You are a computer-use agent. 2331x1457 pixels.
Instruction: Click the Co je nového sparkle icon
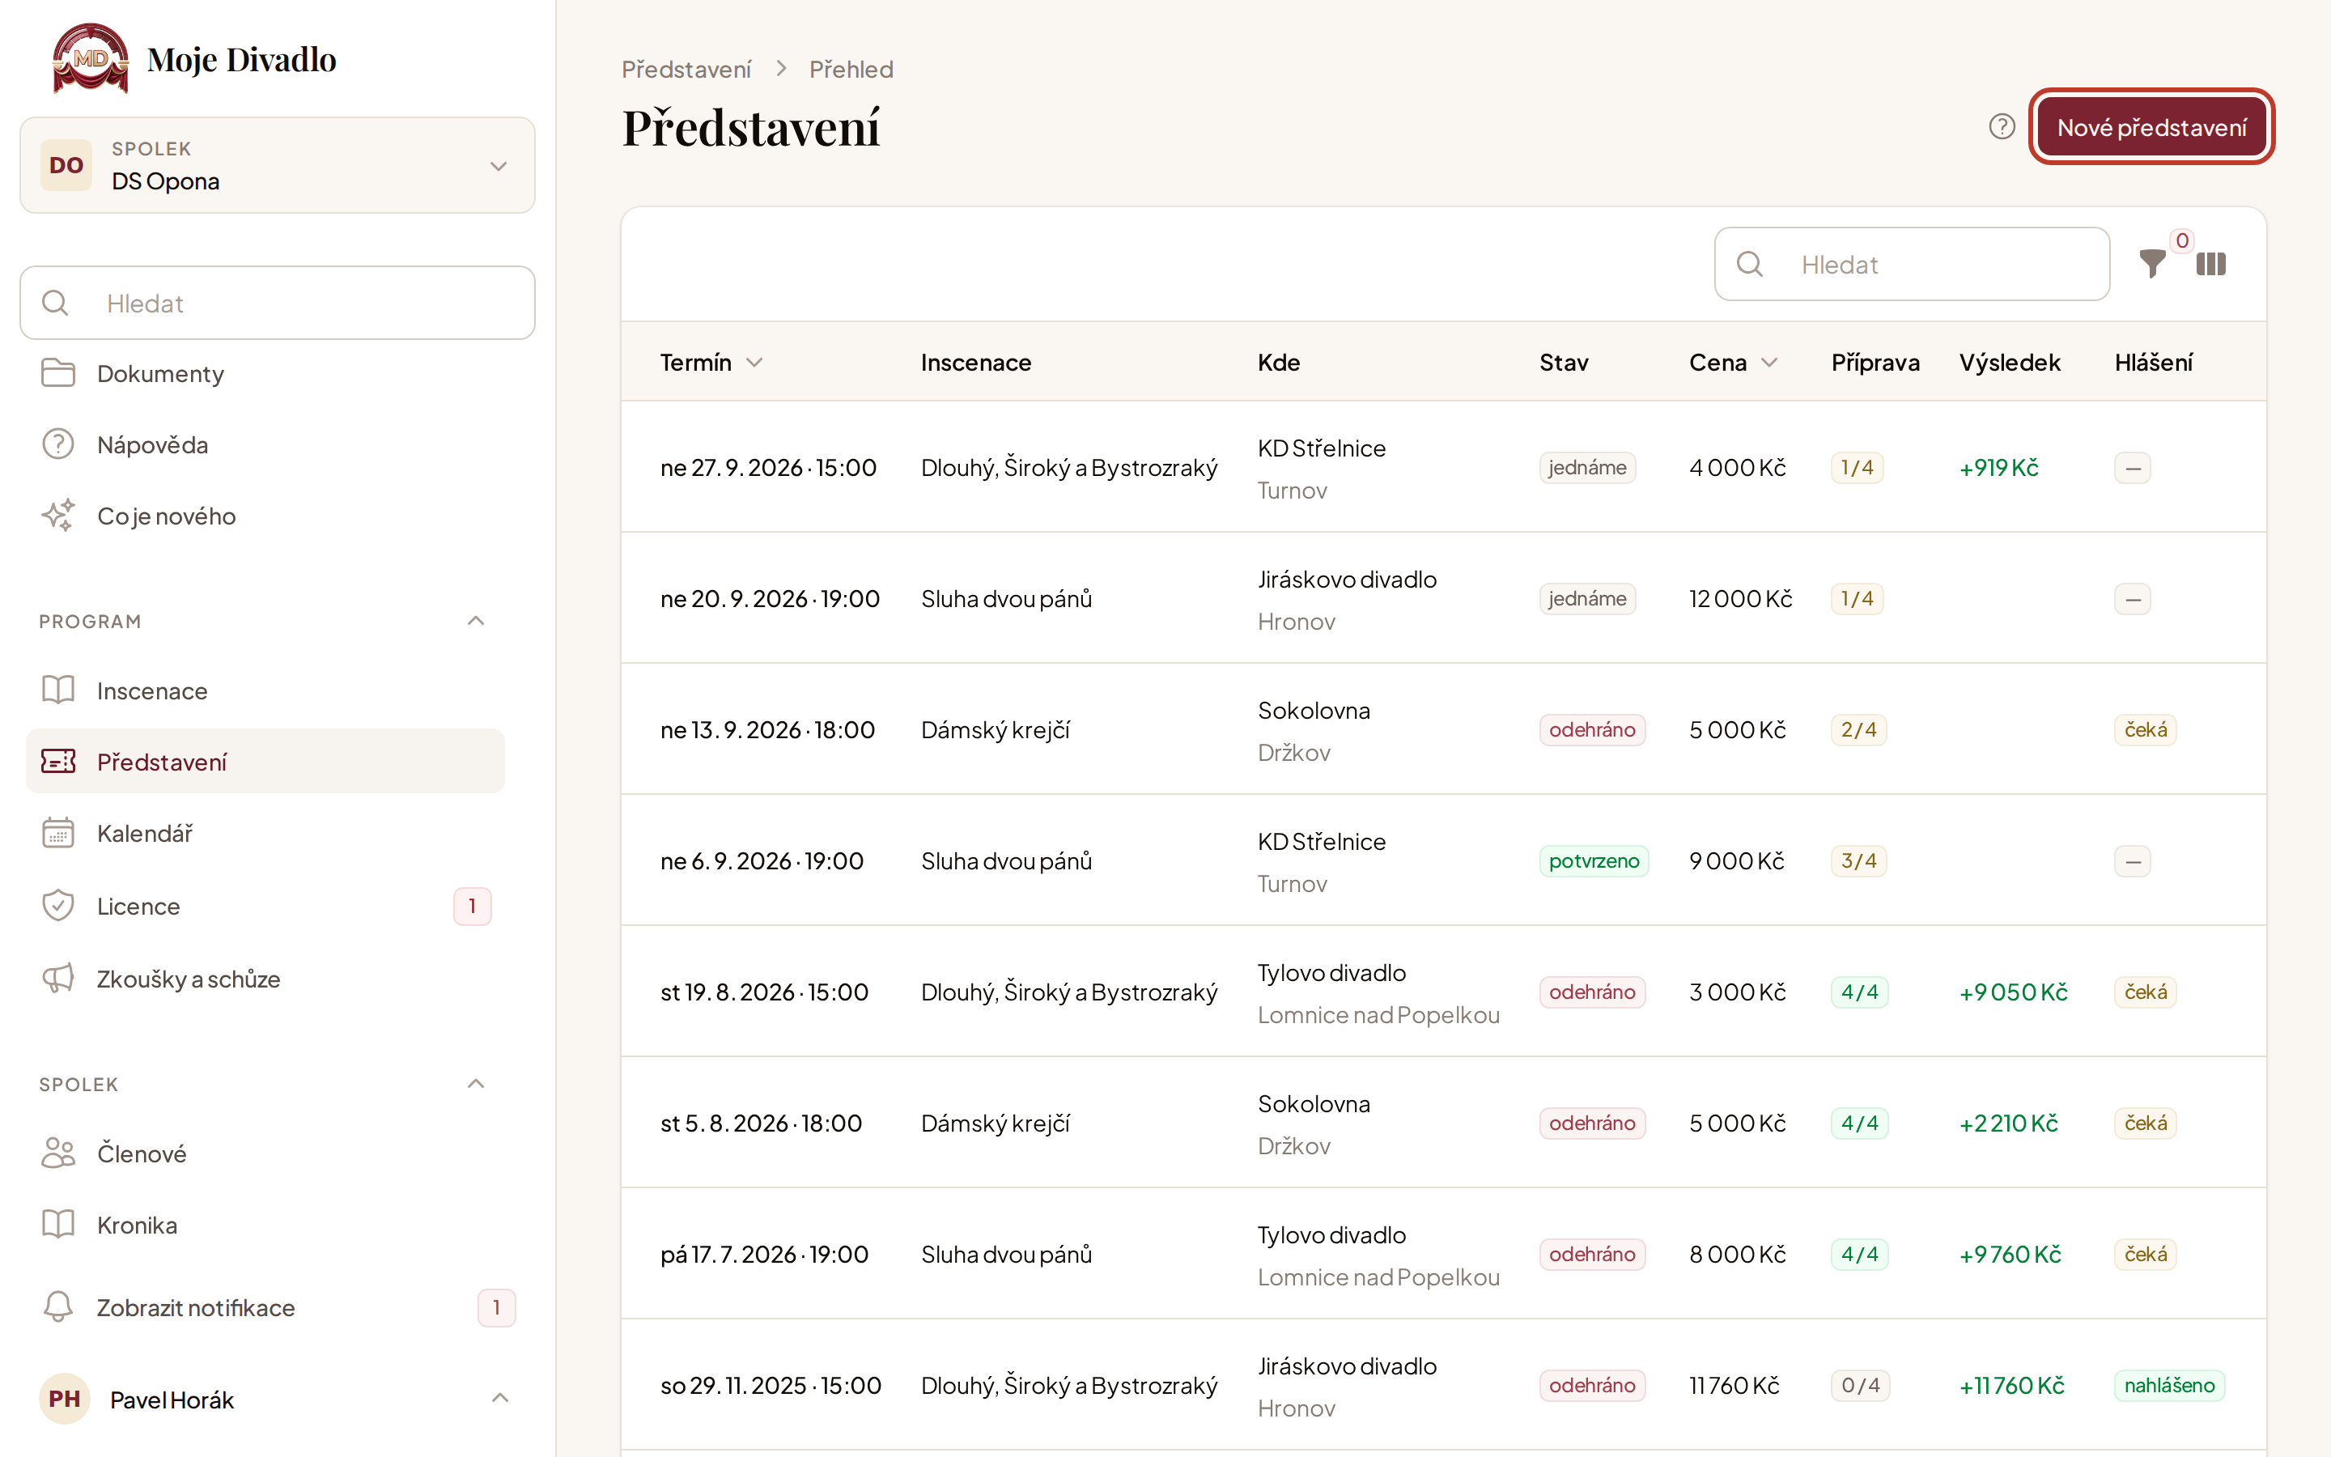57,516
